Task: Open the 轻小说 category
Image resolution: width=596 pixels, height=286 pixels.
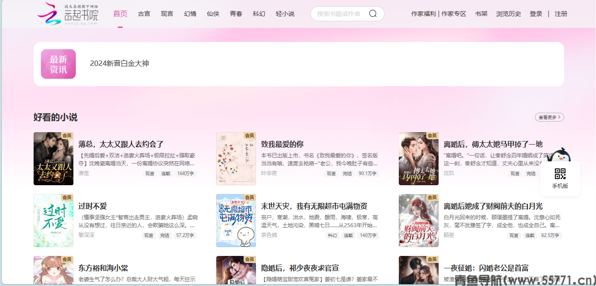Action: 285,14
